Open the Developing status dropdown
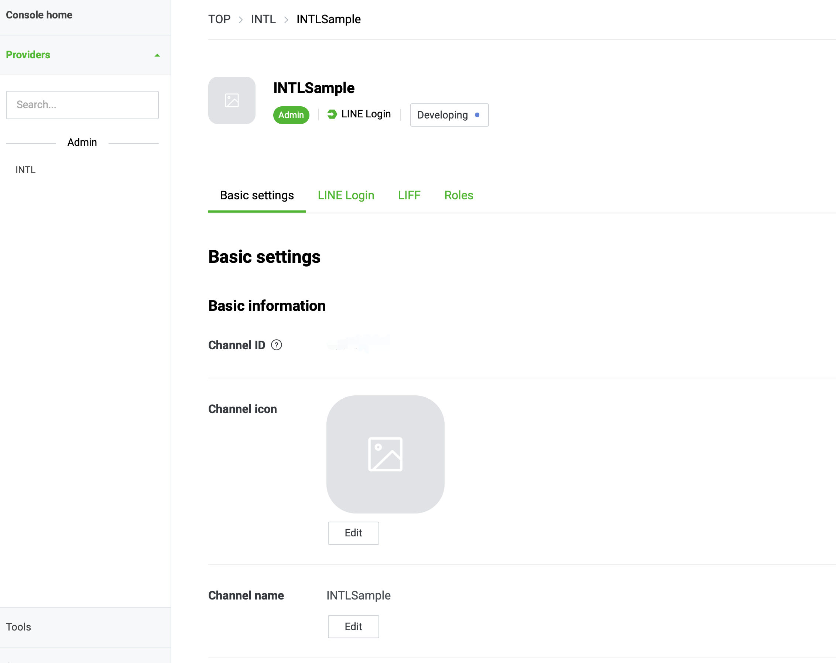836x663 pixels. click(x=449, y=115)
